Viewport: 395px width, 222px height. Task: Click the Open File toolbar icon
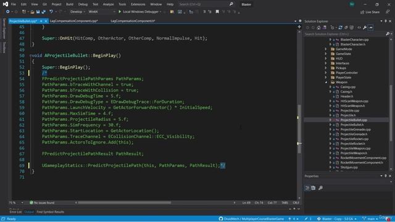32,12
